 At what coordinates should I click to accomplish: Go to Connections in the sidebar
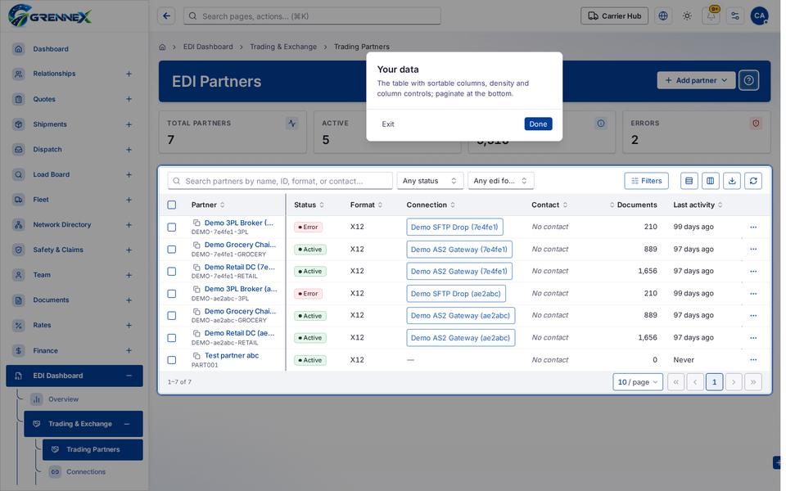click(86, 472)
